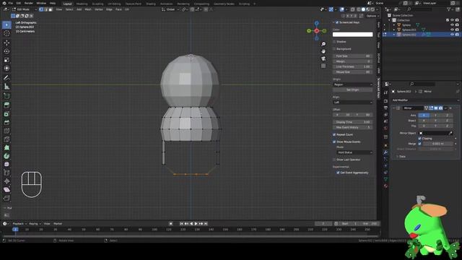The image size is (462, 260).
Task: Adjust the Font Size slider field
Action: pos(353,56)
